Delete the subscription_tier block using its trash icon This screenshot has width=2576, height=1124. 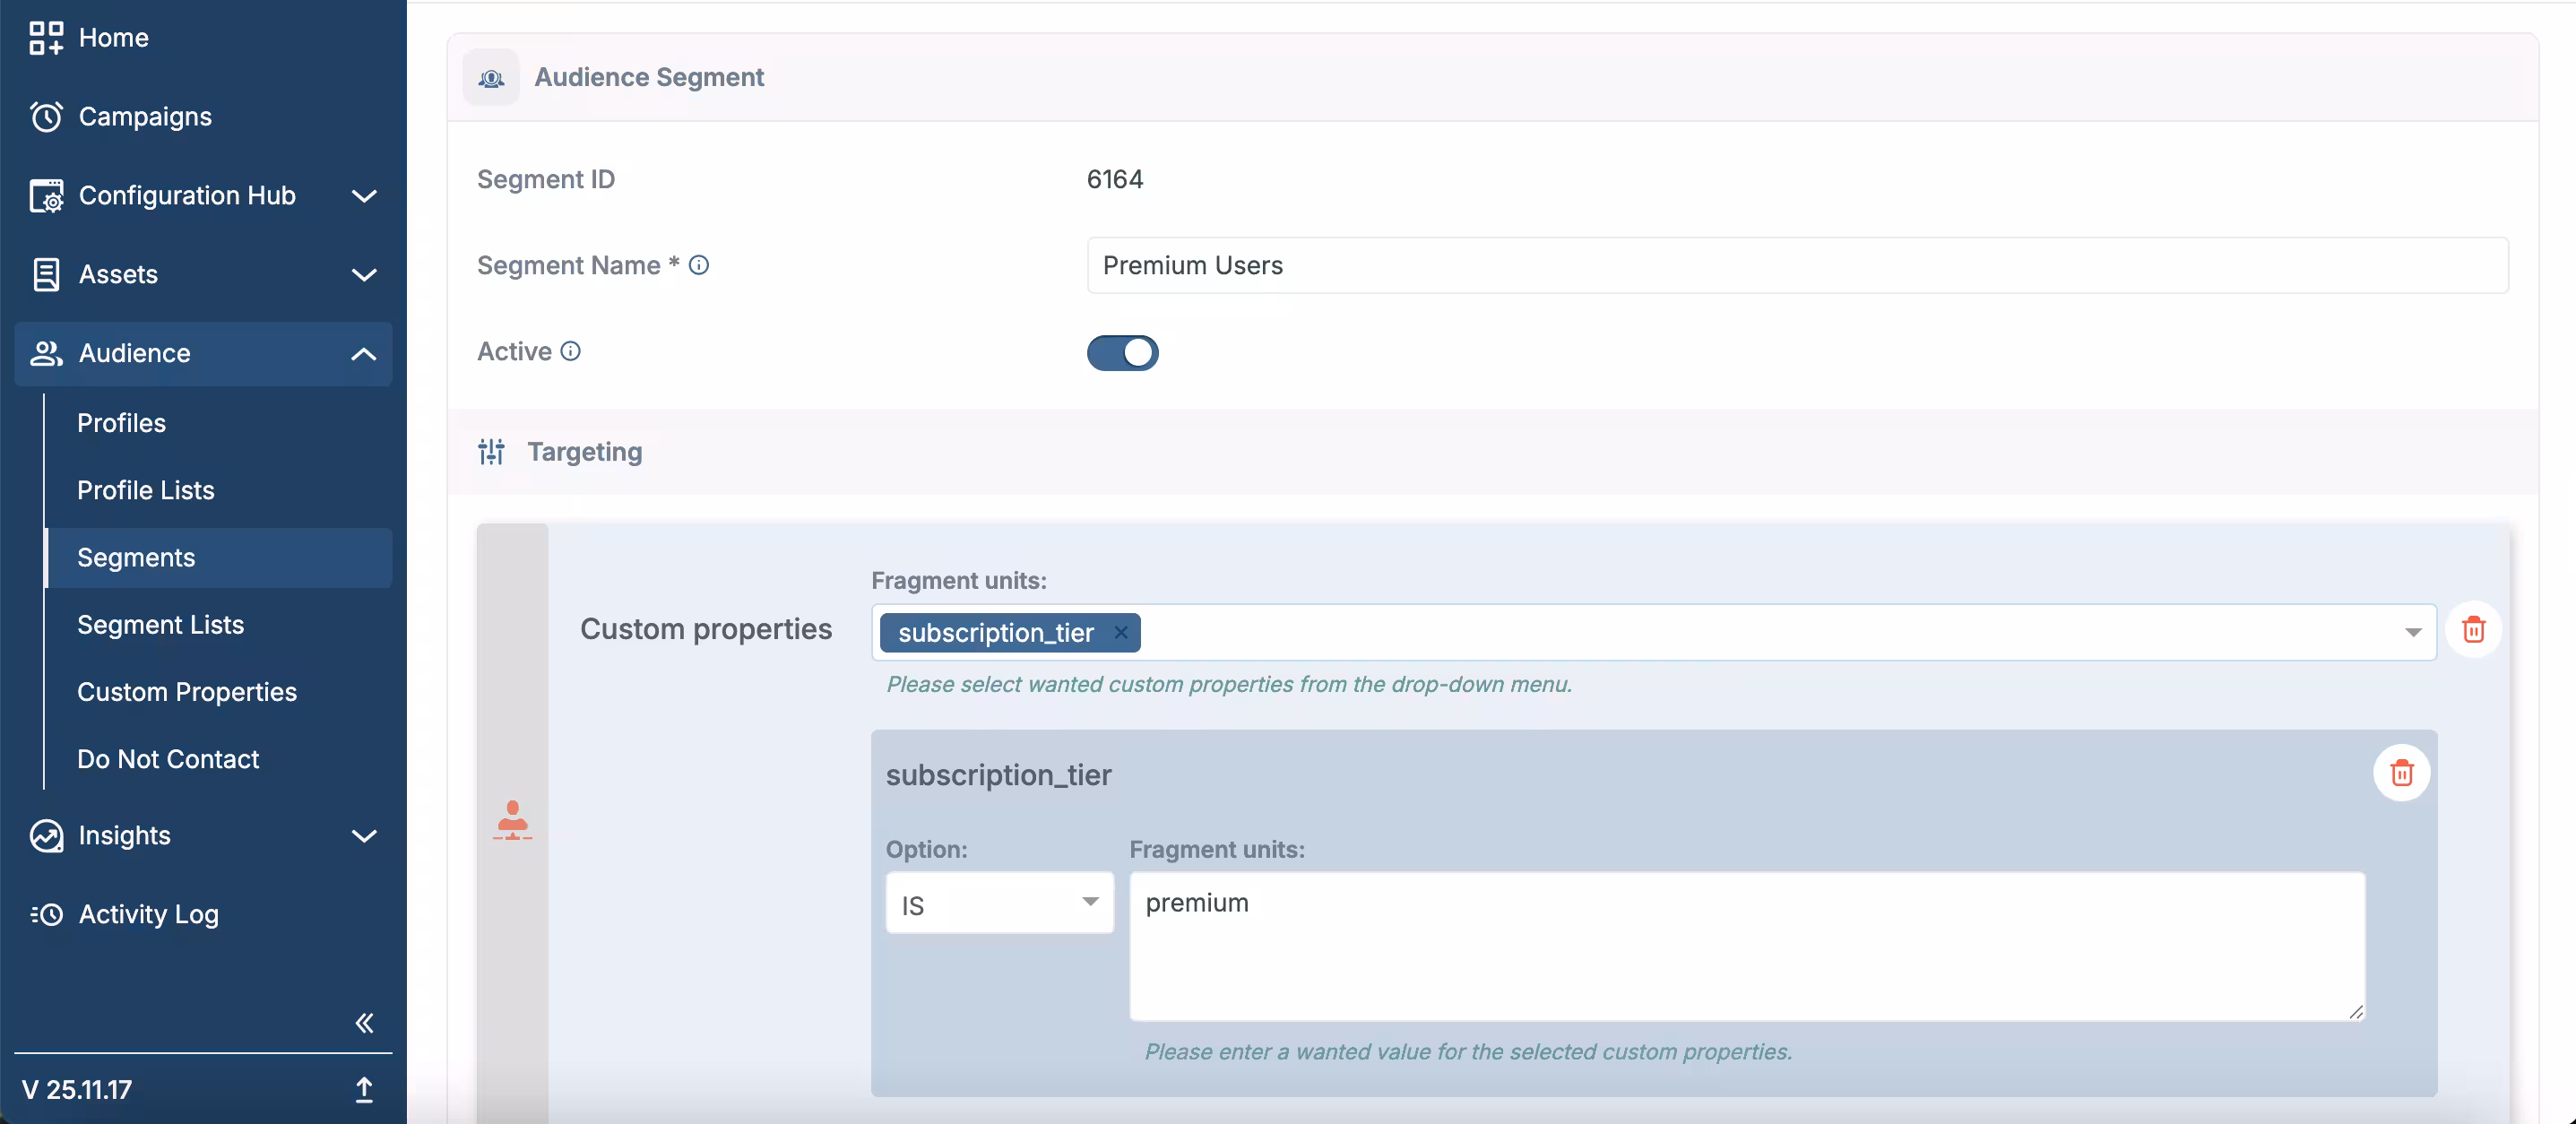coord(2402,773)
